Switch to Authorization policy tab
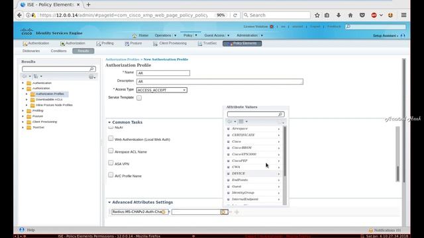This screenshot has width=424, height=238. [x=72, y=44]
